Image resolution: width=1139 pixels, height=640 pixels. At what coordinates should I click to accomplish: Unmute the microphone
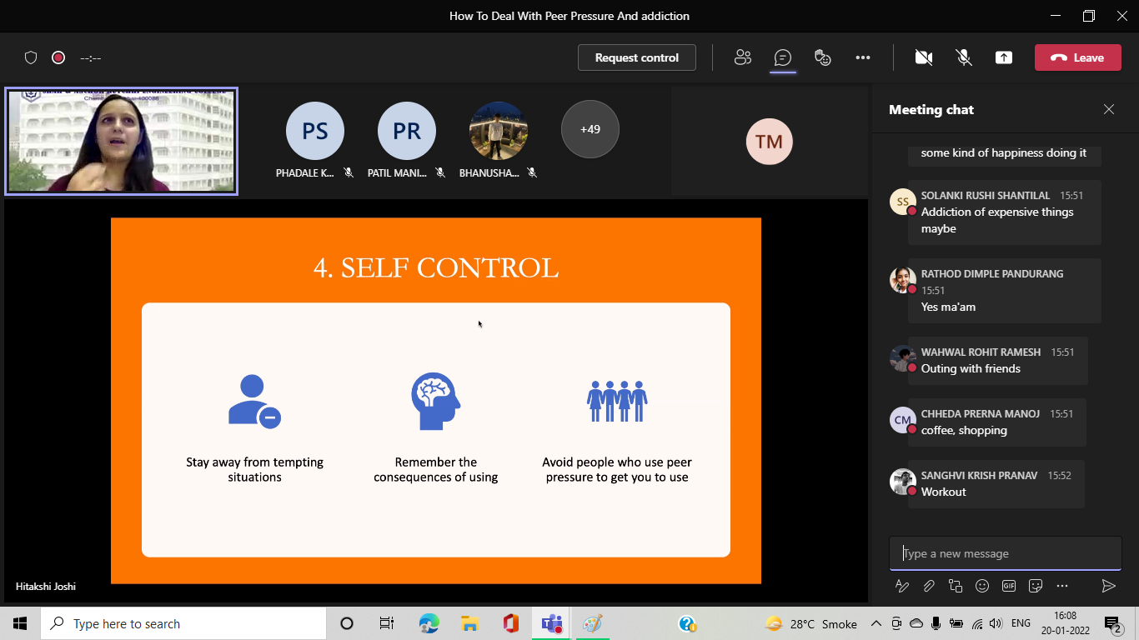click(x=964, y=57)
